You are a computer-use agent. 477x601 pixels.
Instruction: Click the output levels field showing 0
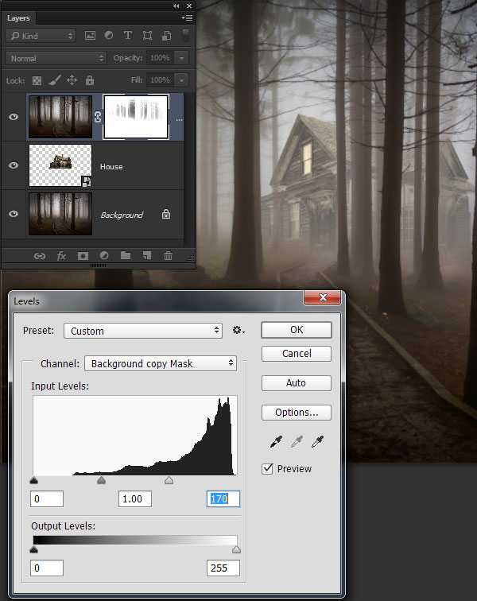pos(47,568)
